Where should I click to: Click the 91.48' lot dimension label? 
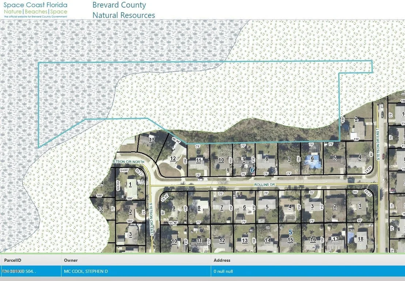tap(173, 223)
